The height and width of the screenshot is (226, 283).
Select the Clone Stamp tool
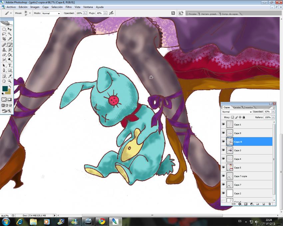coord(4,50)
